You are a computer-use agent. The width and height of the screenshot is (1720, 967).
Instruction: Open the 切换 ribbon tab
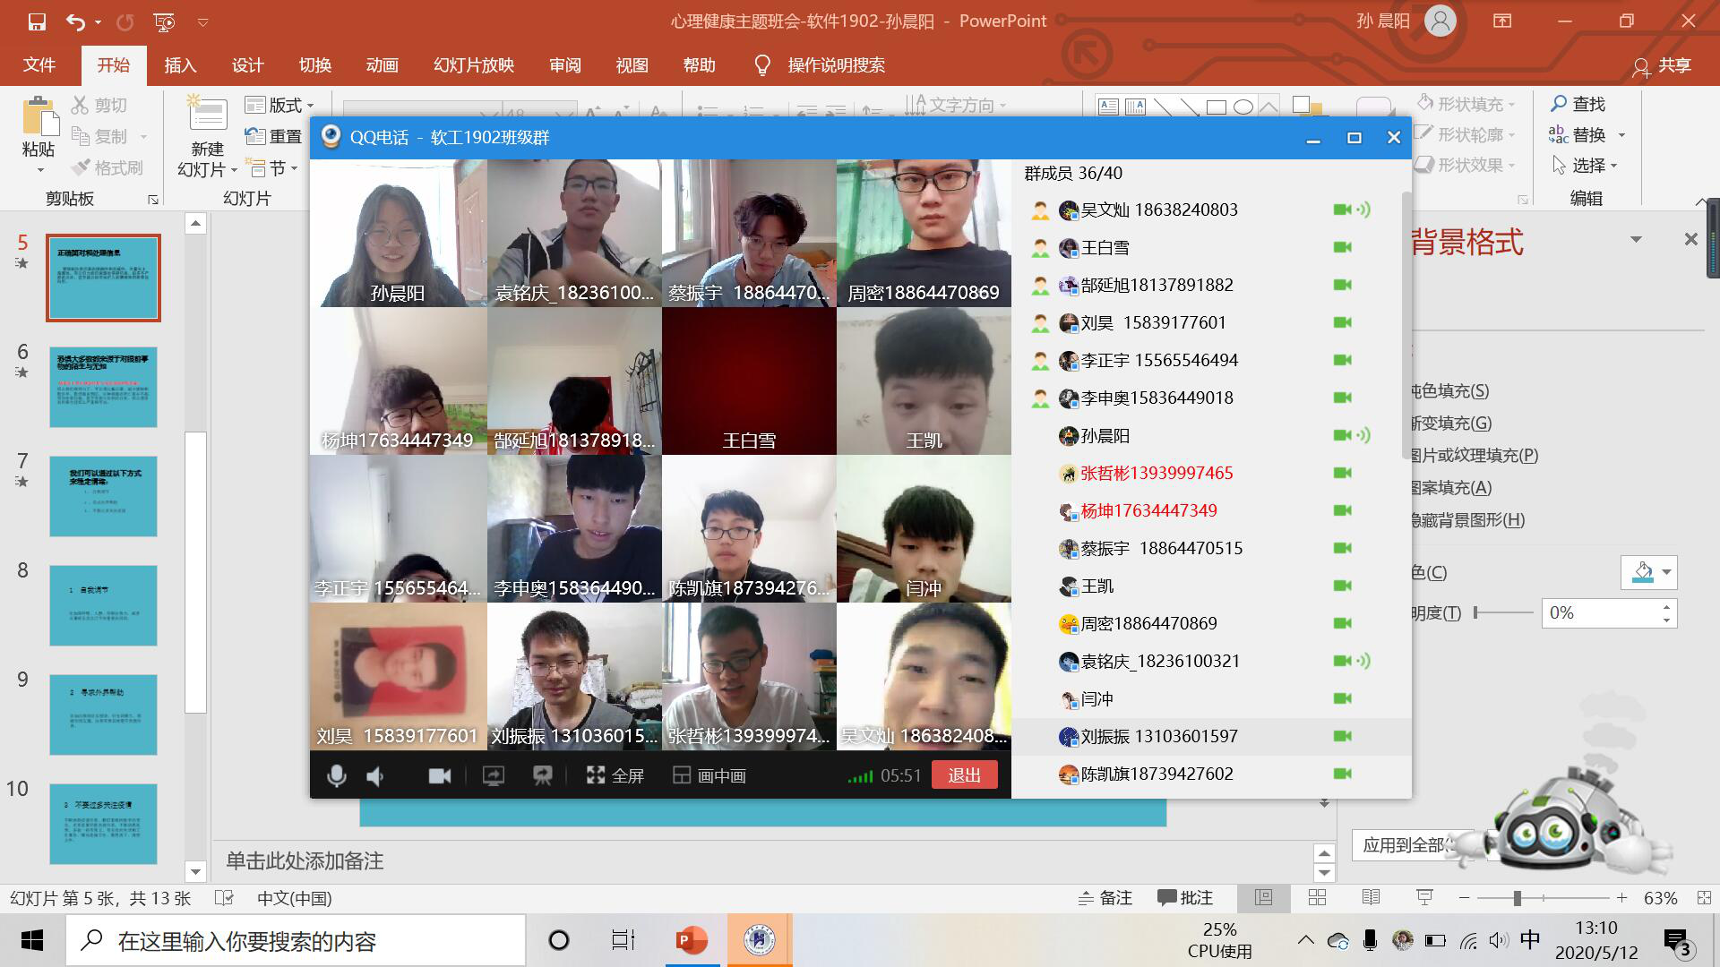pyautogui.click(x=315, y=65)
